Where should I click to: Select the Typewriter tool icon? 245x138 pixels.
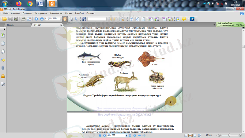(178, 19)
